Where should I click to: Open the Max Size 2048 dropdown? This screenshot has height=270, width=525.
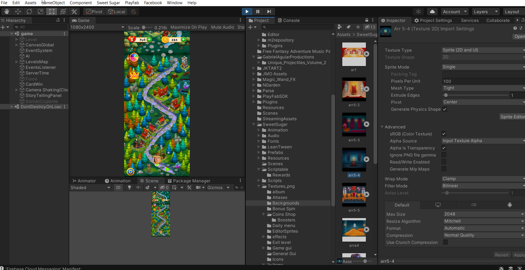pos(484,214)
